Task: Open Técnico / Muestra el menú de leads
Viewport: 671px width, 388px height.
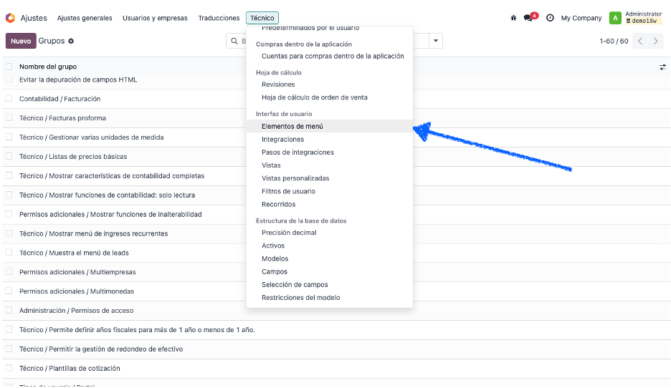Action: point(74,253)
